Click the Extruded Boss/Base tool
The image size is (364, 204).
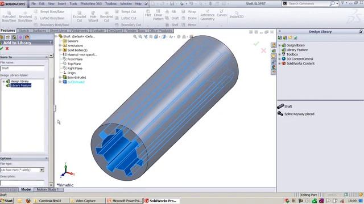[x=9, y=16]
